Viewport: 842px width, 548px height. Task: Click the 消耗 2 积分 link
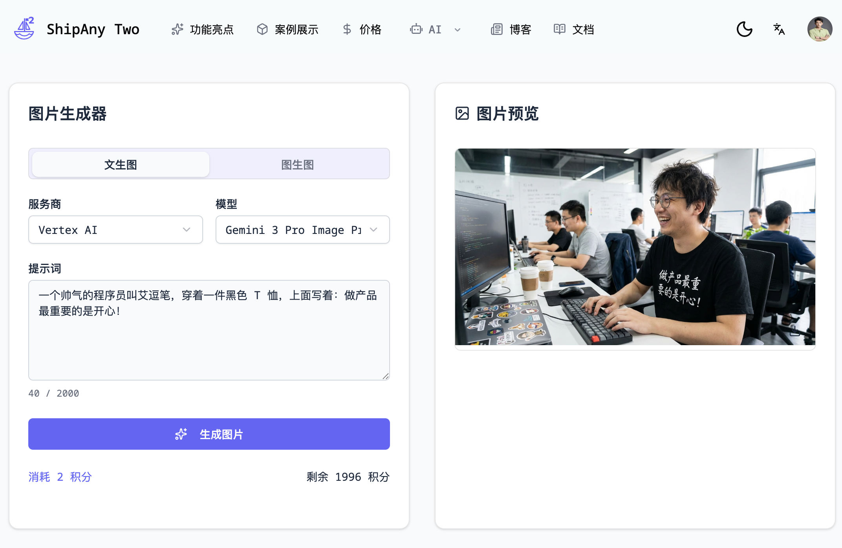(x=60, y=477)
